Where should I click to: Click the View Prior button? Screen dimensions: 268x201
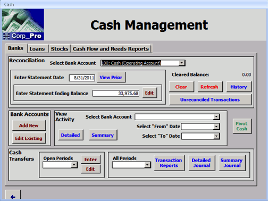(x=111, y=78)
